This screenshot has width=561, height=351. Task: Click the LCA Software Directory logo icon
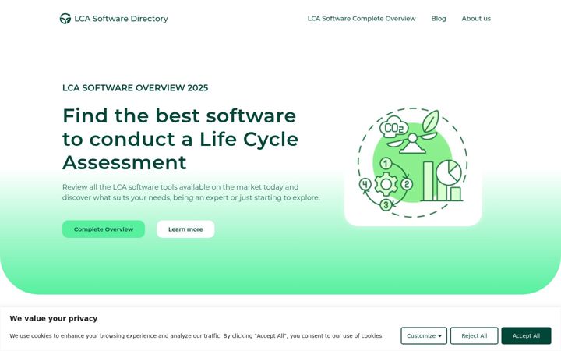65,19
